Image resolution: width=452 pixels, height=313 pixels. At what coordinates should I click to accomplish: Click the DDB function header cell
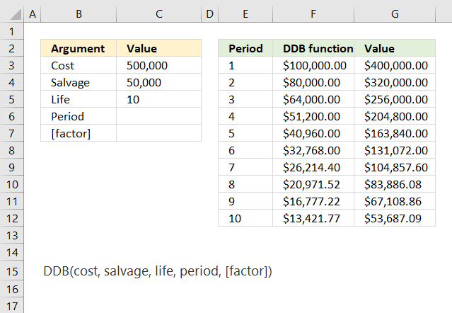pos(313,48)
